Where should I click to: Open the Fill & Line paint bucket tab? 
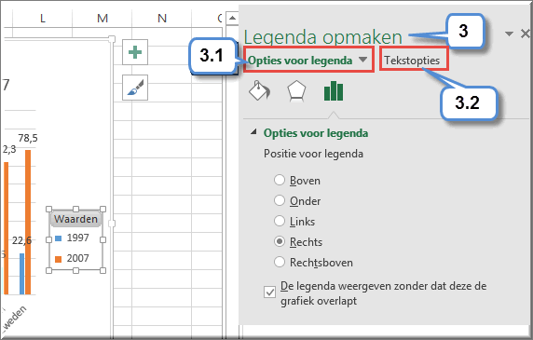[259, 90]
